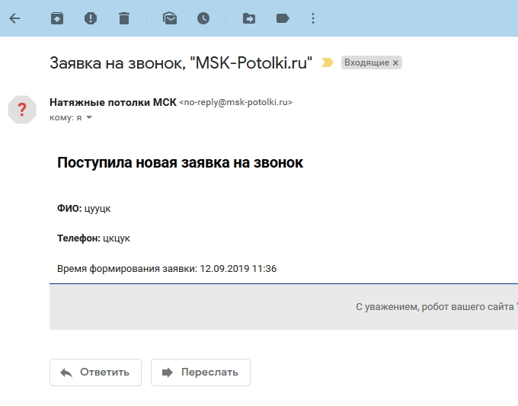Image resolution: width=518 pixels, height=406 pixels.
Task: Open the three-dot More options menu
Action: point(313,18)
